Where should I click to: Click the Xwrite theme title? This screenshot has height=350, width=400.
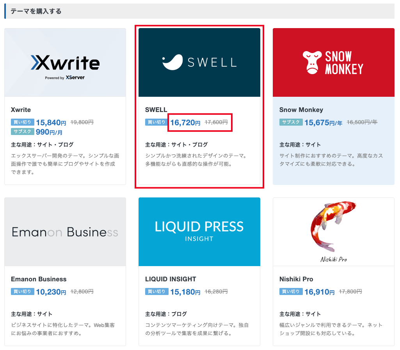[21, 110]
